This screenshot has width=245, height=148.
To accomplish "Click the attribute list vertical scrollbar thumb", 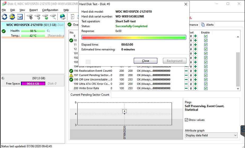I will [238, 69].
